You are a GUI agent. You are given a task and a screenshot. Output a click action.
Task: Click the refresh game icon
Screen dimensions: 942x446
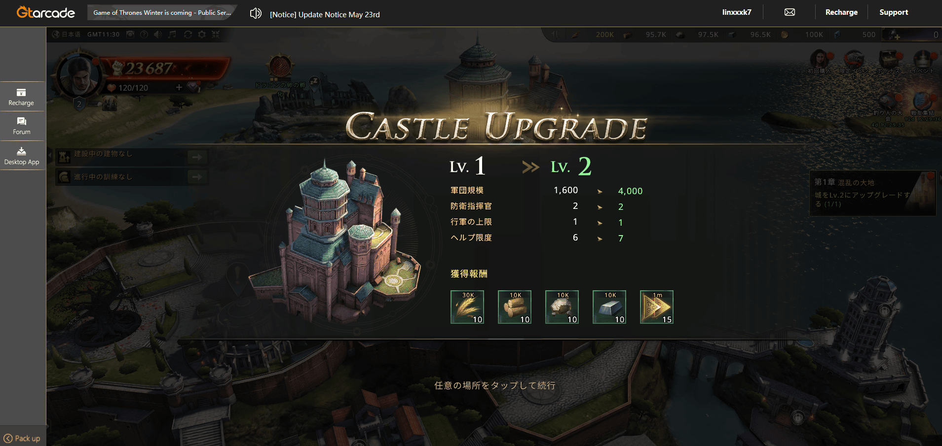[188, 34]
